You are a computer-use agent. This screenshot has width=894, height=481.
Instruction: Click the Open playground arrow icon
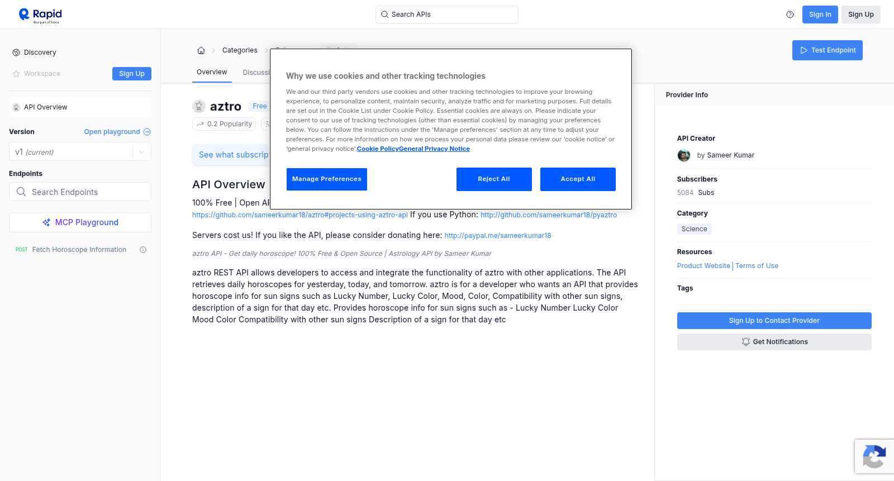click(x=147, y=132)
